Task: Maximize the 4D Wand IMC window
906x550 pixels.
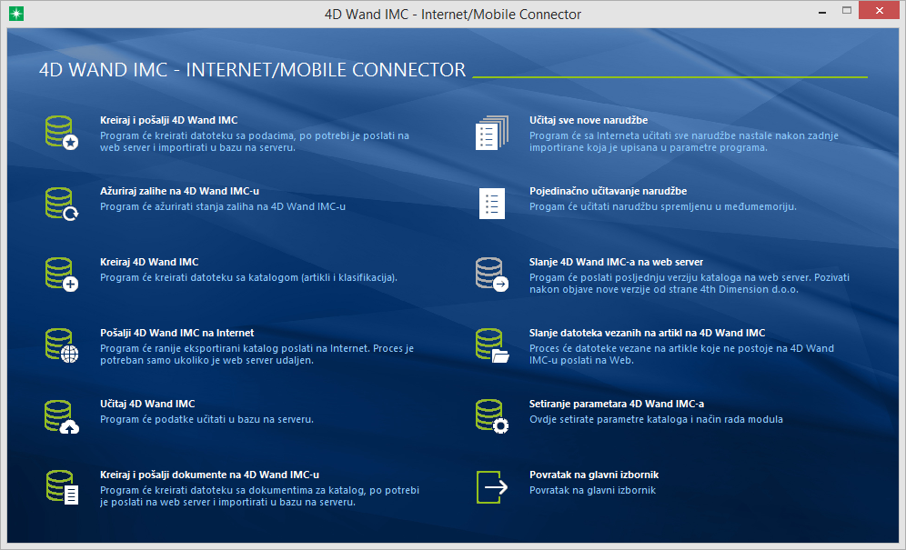Action: click(847, 10)
